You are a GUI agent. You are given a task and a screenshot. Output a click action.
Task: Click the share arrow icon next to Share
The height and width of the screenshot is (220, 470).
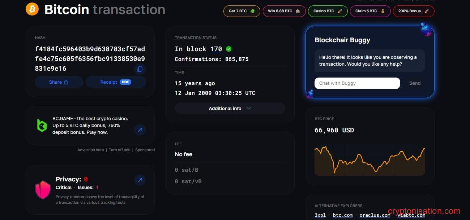[x=67, y=82]
